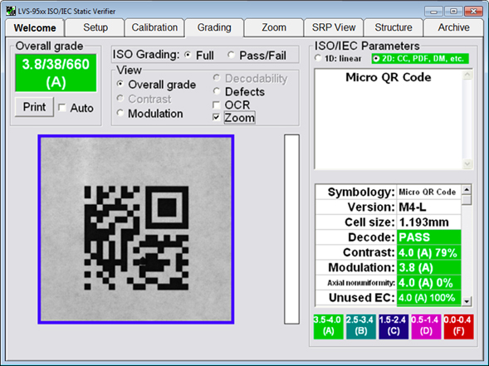The image size is (489, 366).
Task: Select Overall grade view option
Action: pyautogui.click(x=120, y=84)
